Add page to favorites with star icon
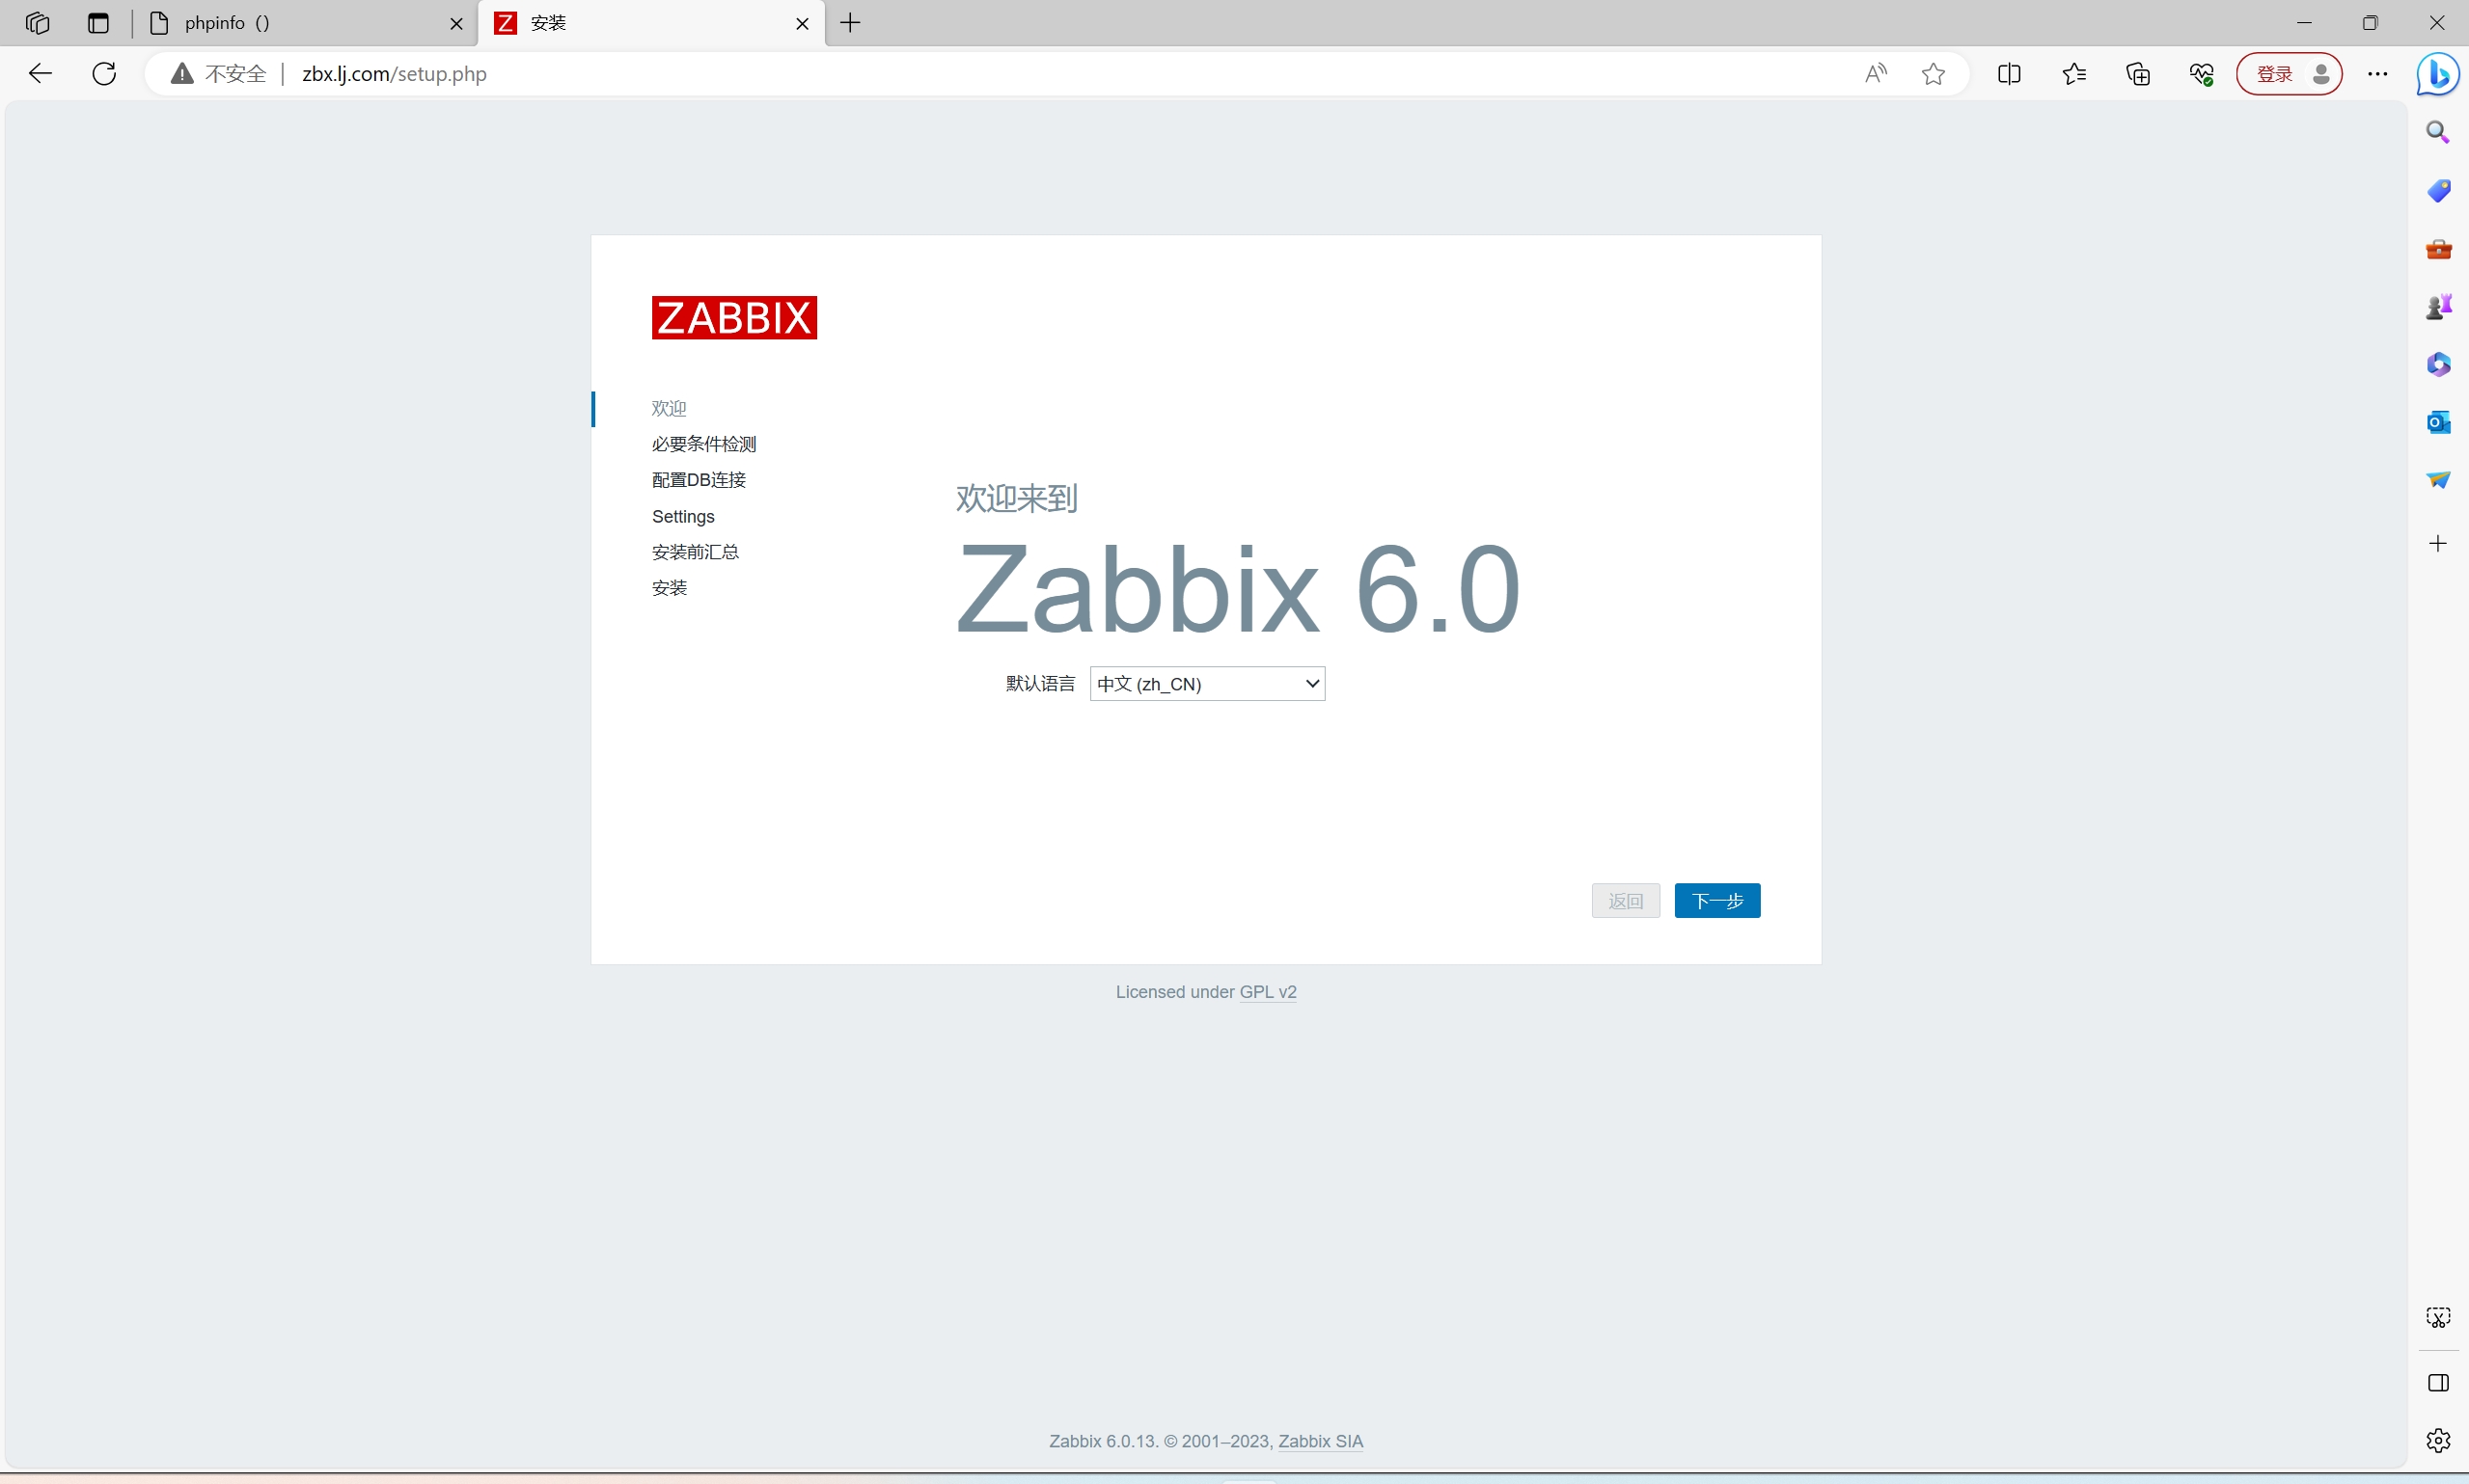The height and width of the screenshot is (1484, 2469). [1933, 74]
